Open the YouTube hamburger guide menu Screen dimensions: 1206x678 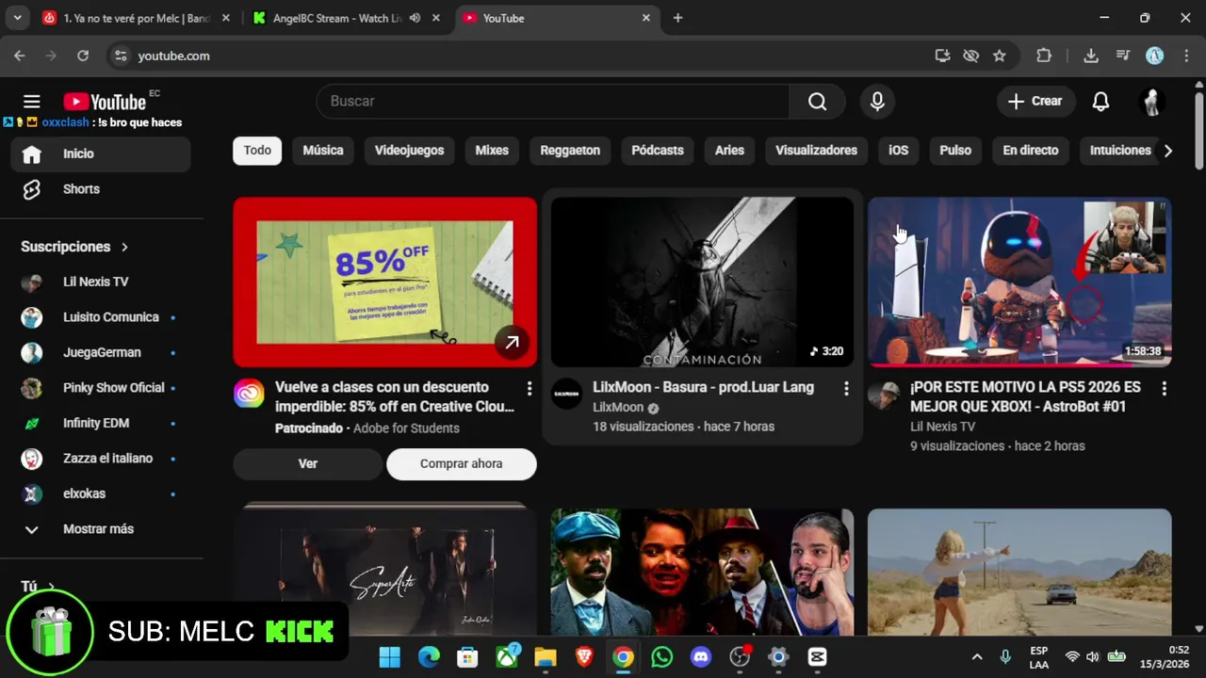point(32,102)
